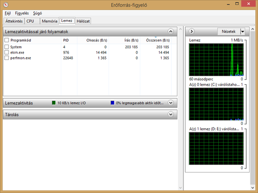Collapse the Lemezaktivitással járó folyamatok section

171,32
